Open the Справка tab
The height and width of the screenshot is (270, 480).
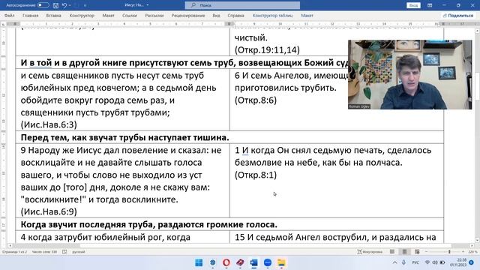[x=235, y=15]
